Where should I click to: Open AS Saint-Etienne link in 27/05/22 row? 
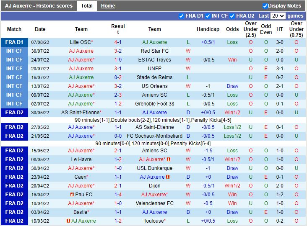154,127
